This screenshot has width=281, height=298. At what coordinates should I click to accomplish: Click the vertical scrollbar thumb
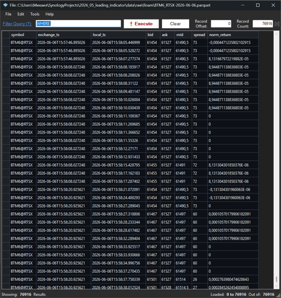click(277, 279)
